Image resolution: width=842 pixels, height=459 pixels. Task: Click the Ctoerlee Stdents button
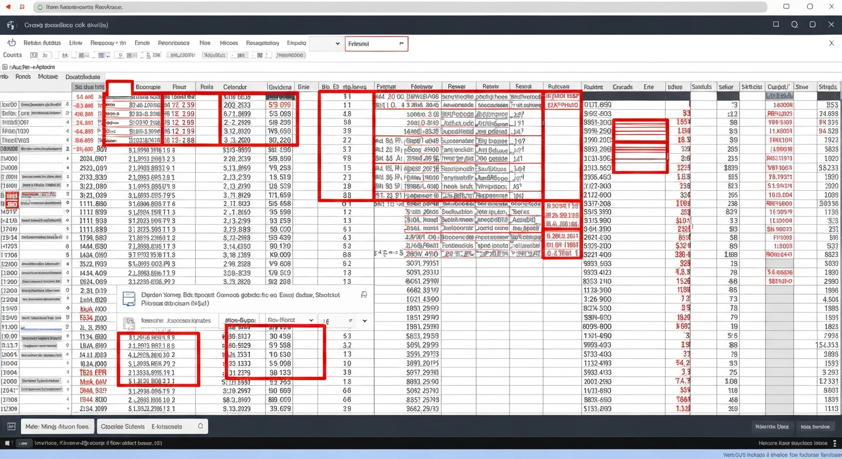[x=123, y=426]
